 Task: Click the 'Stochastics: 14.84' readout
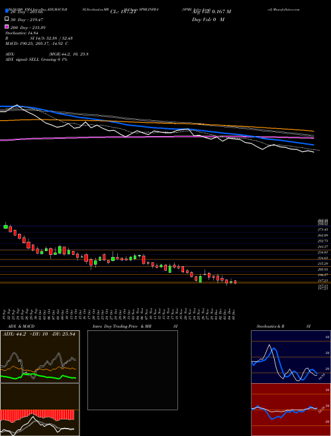click(x=22, y=33)
